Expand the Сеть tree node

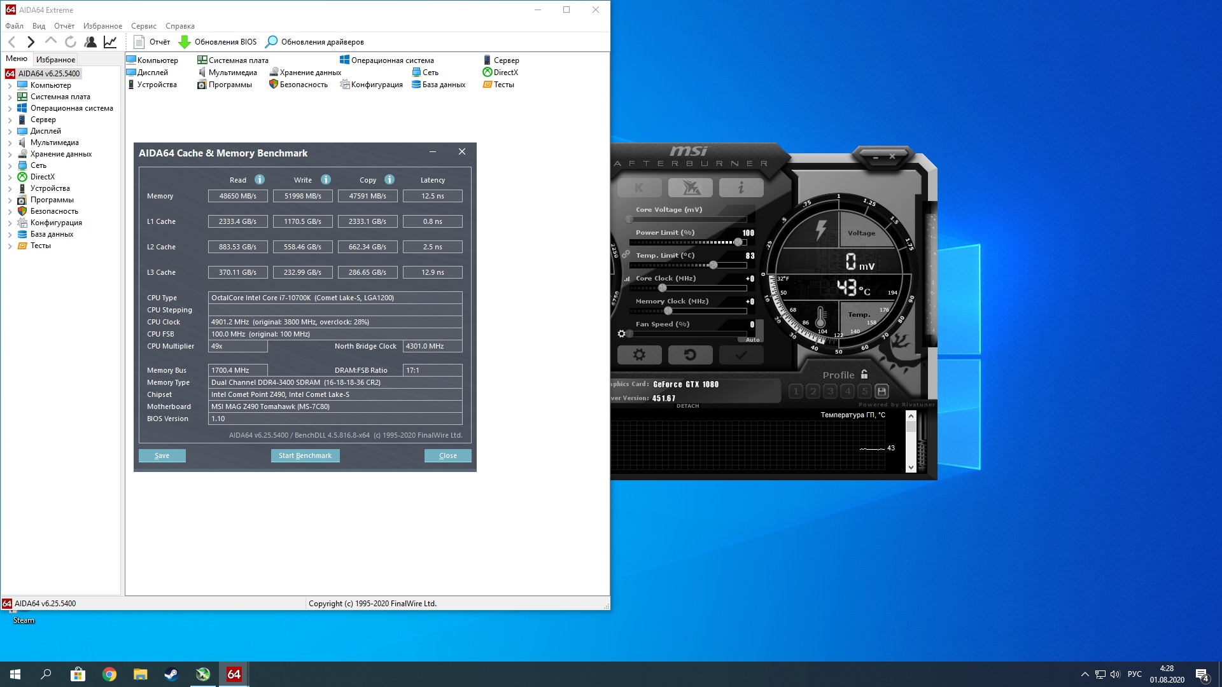click(10, 165)
